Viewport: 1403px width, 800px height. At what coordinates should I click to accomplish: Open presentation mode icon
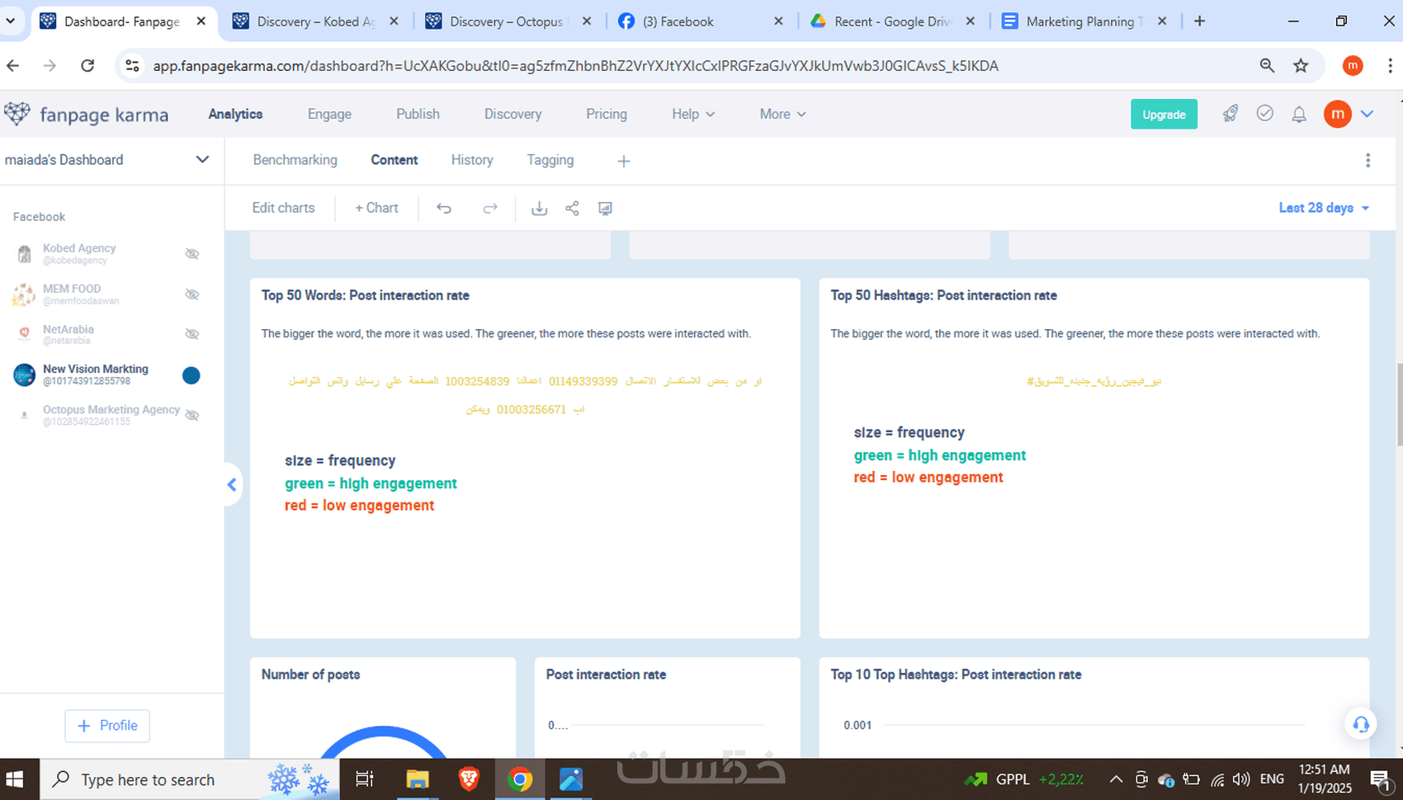pyautogui.click(x=605, y=209)
